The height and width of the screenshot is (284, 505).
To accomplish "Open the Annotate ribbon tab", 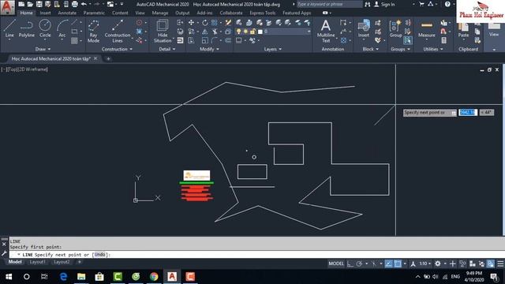I will [x=67, y=13].
